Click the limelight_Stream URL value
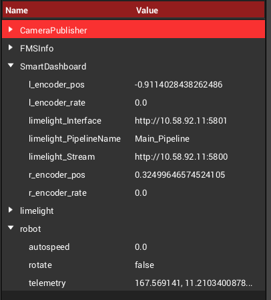271x300 pixels. click(x=181, y=157)
